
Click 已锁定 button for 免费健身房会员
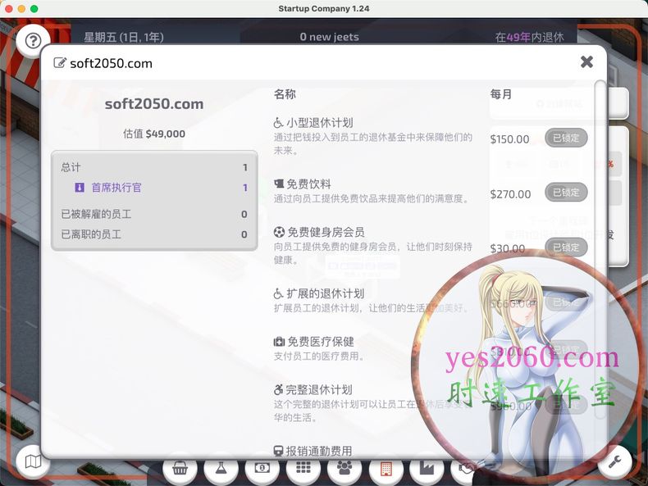pos(566,248)
